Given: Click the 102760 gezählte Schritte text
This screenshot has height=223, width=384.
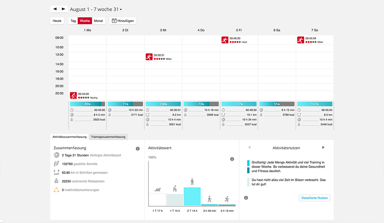Looking at the screenshot, I should point(80,164).
